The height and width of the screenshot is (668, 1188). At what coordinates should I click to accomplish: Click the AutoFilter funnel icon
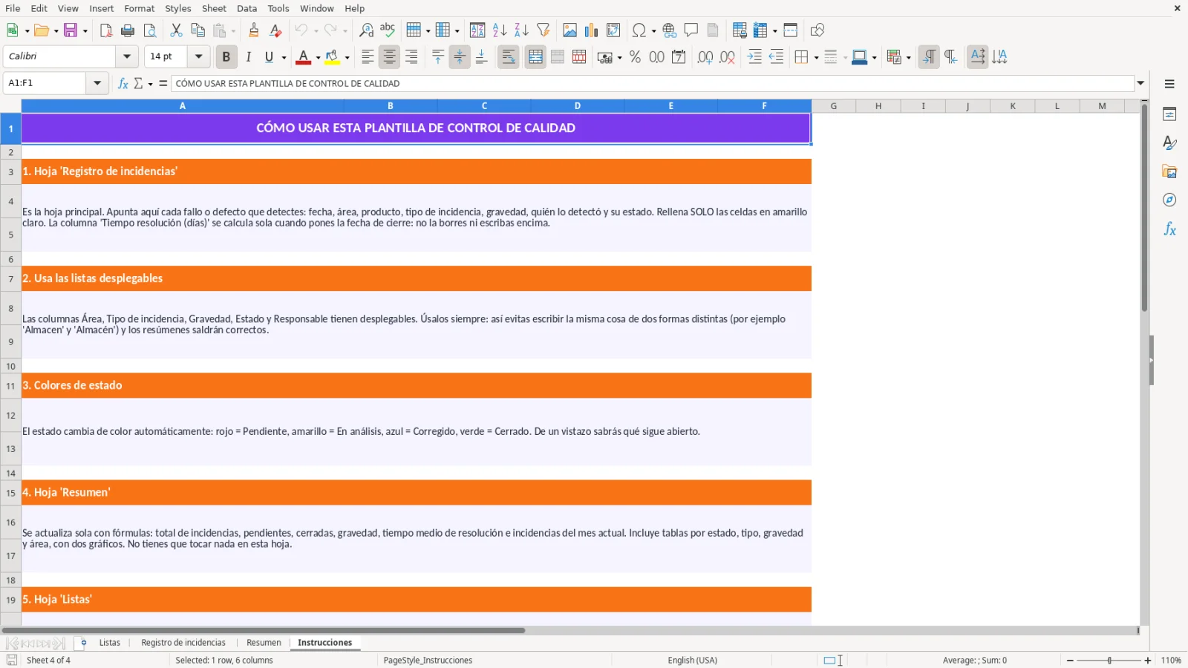[x=544, y=30]
